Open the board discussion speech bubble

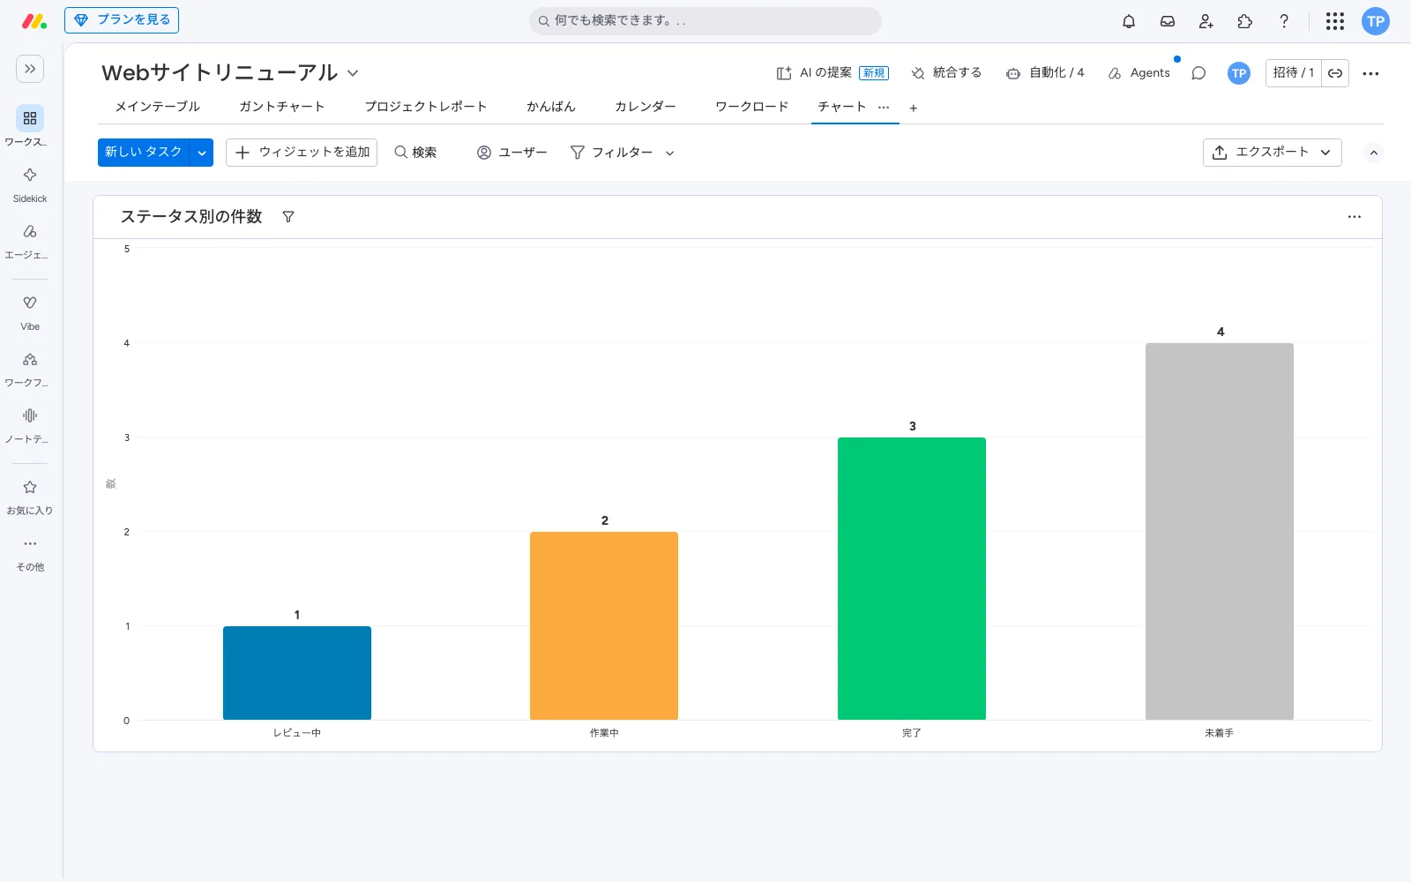1198,73
